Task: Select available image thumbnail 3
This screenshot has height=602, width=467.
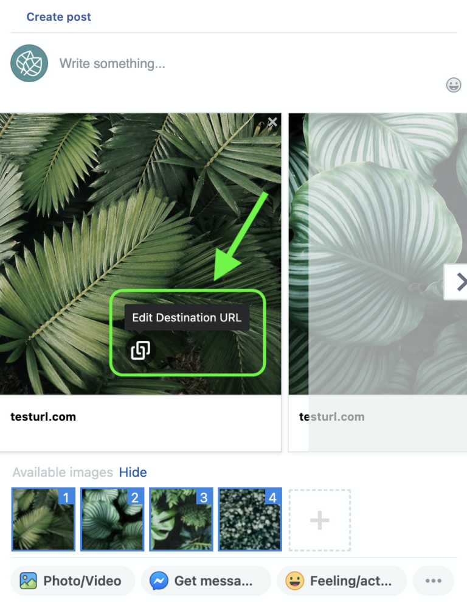Action: (181, 519)
